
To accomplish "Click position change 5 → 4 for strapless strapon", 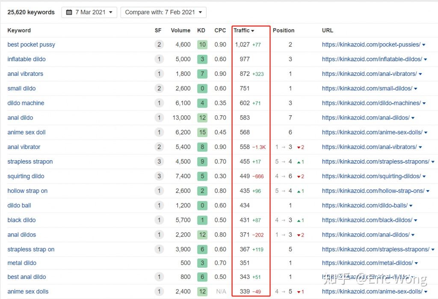I will point(284,161).
